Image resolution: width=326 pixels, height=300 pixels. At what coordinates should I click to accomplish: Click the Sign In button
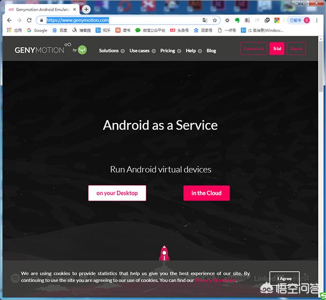click(296, 48)
